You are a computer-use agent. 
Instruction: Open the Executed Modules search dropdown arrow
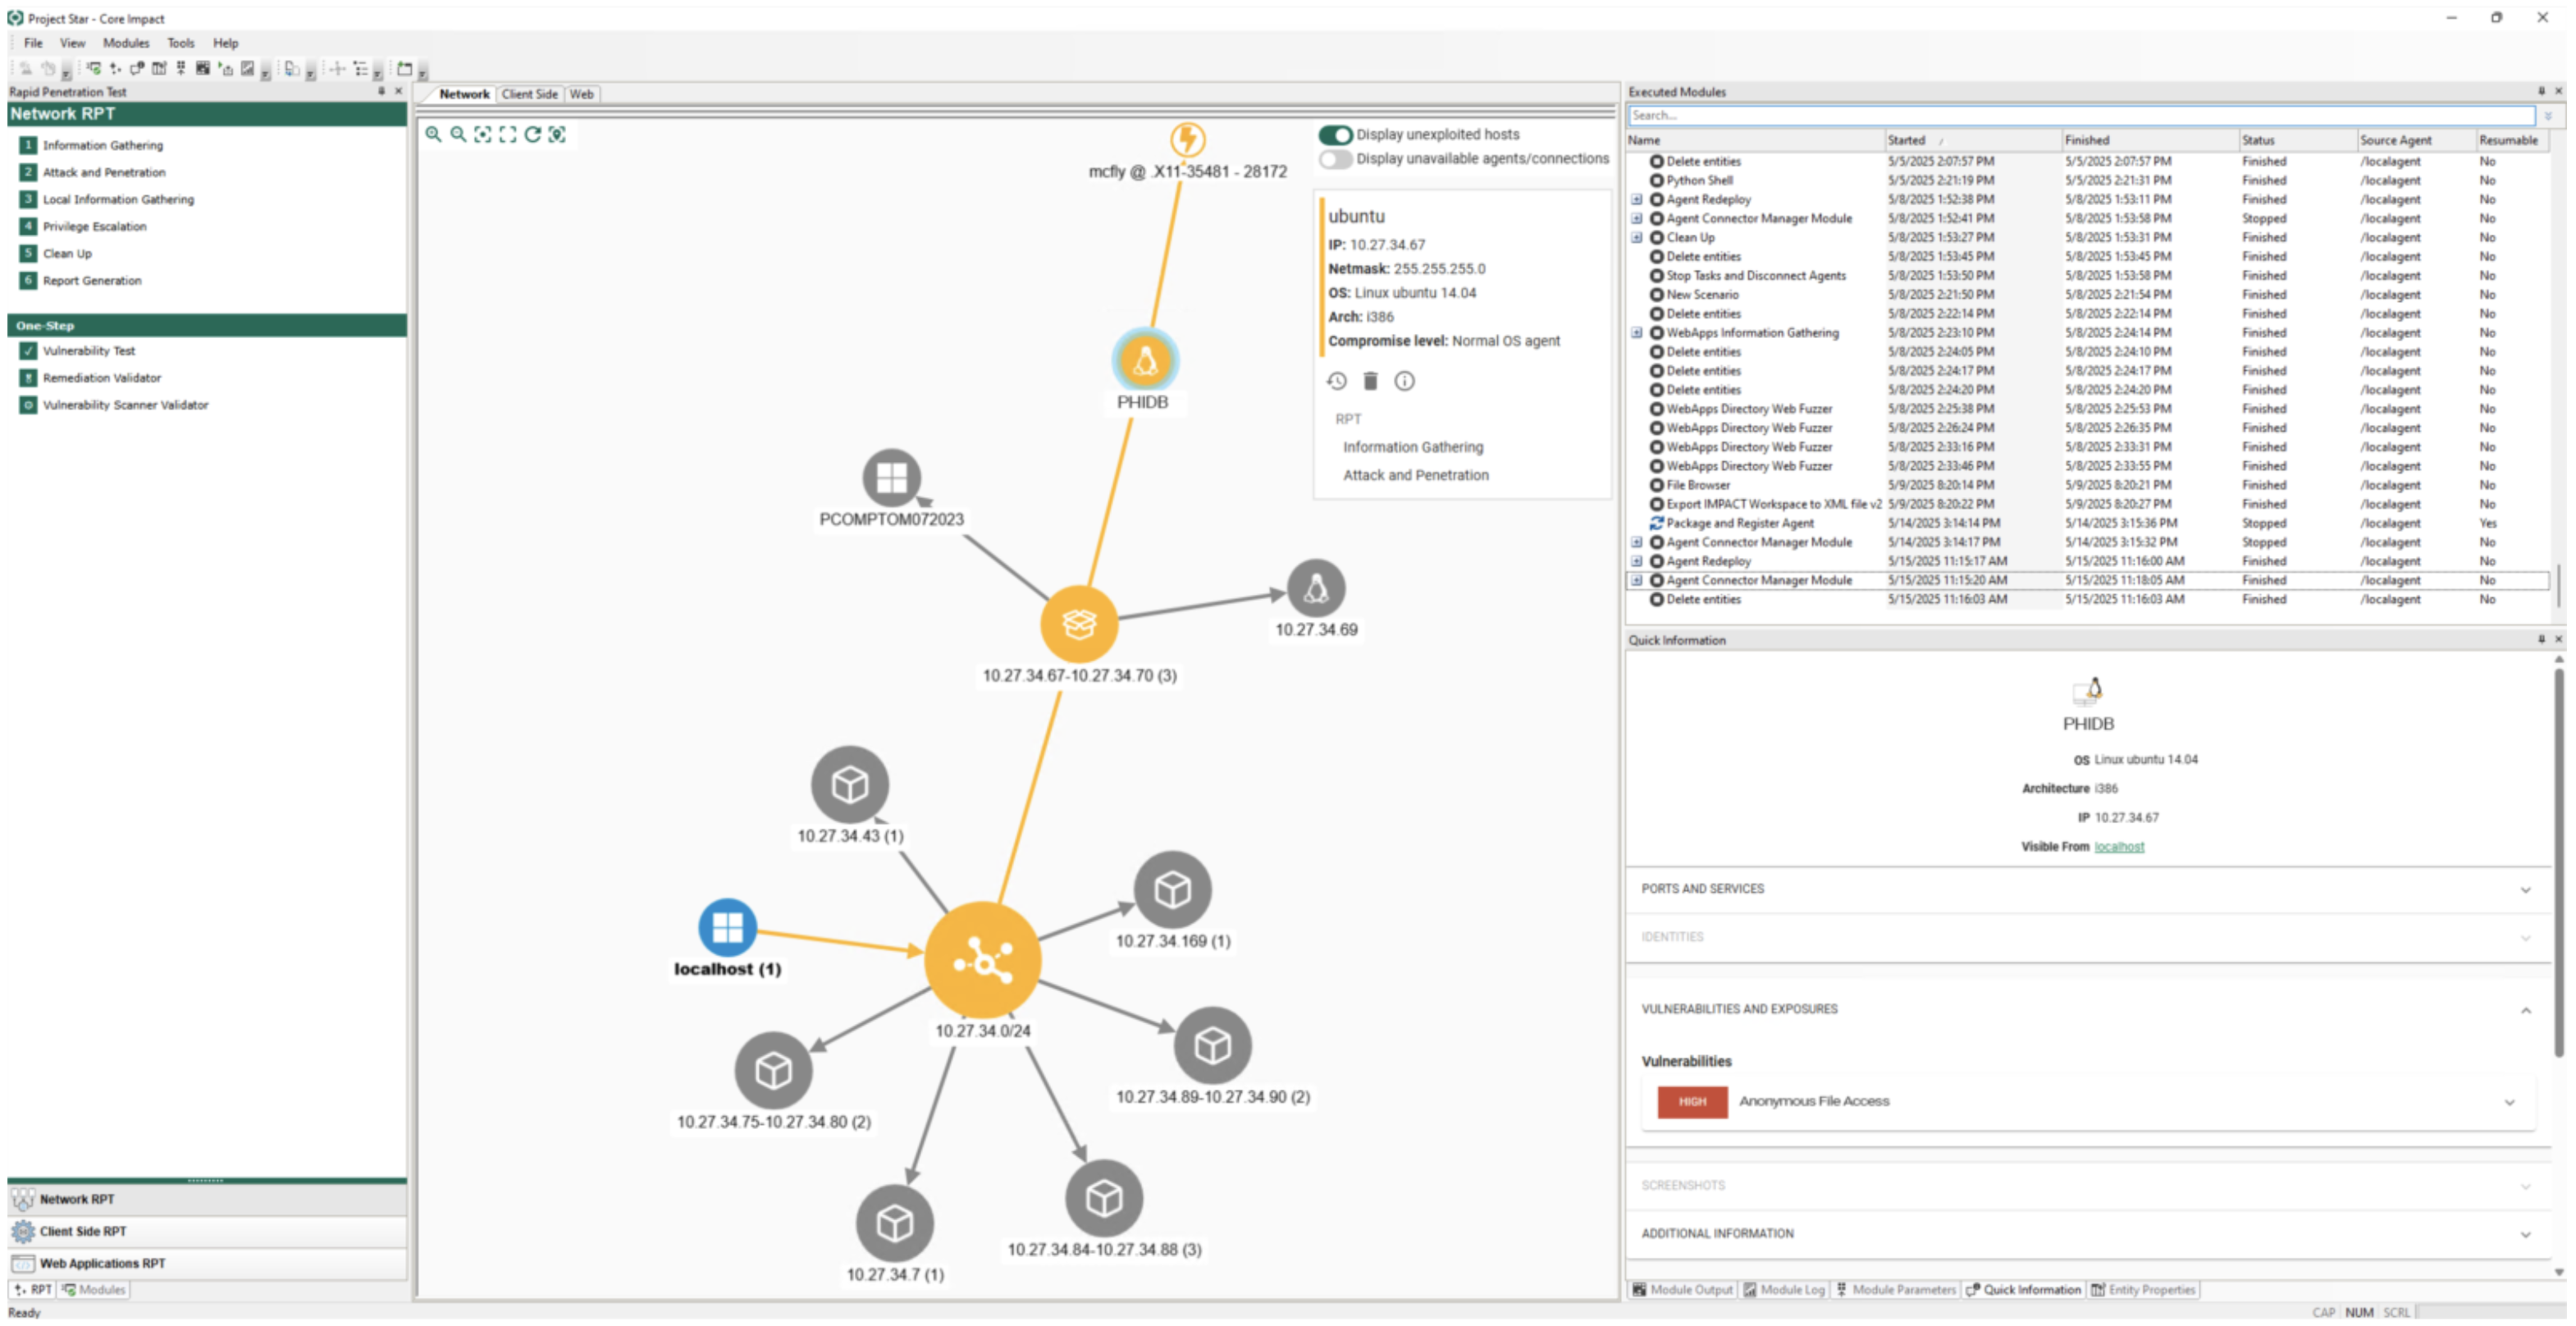(2547, 116)
